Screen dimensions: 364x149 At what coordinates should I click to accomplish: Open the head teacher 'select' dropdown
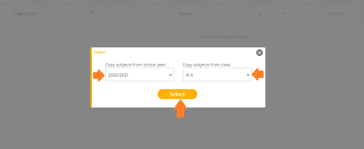(338, 13)
